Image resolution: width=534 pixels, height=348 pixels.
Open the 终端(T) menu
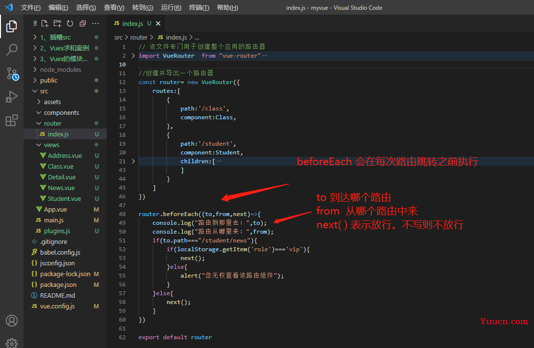pyautogui.click(x=199, y=7)
